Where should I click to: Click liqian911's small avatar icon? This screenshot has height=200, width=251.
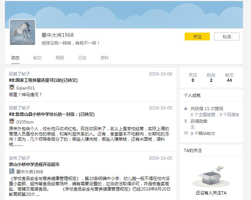12,87
